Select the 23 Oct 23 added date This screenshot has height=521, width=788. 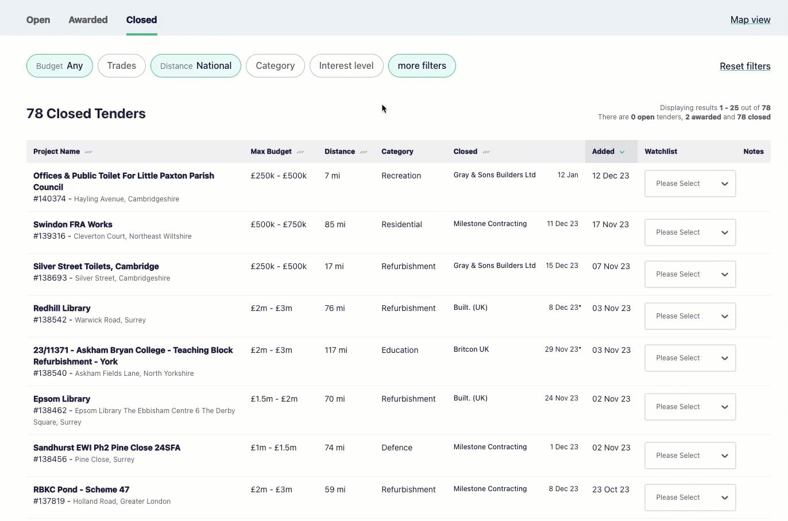click(x=611, y=489)
